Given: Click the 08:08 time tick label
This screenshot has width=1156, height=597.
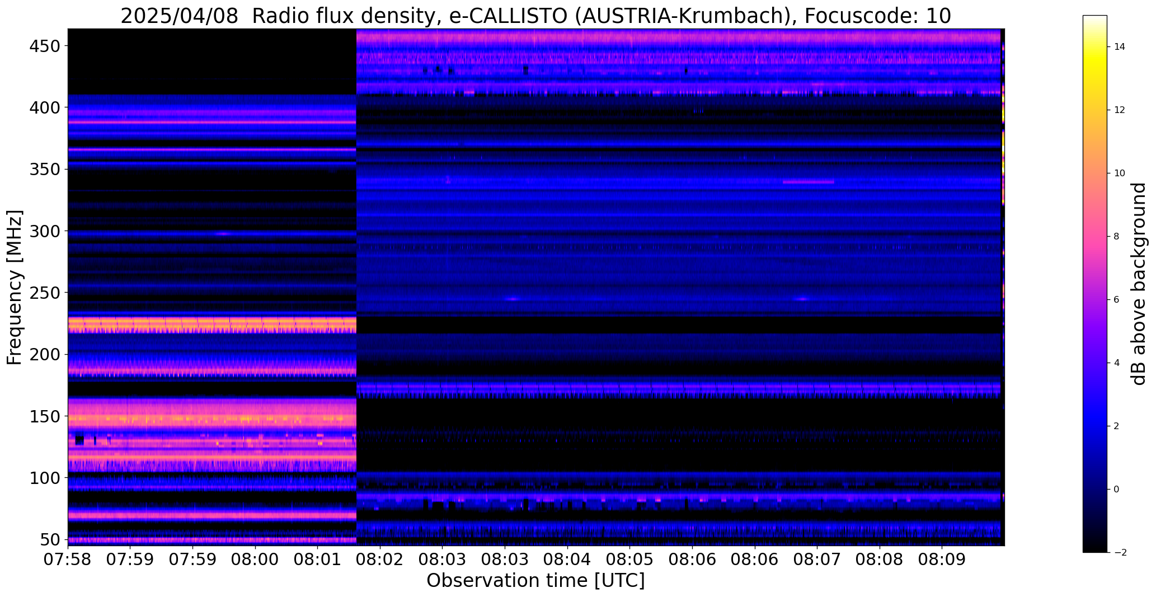Looking at the screenshot, I should tap(879, 560).
